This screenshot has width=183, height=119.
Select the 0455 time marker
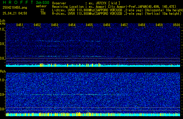click(x=89, y=25)
